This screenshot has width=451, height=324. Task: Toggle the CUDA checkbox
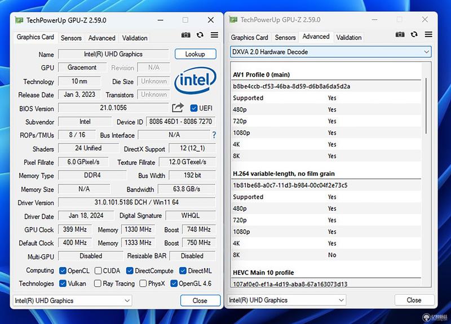tap(98, 271)
